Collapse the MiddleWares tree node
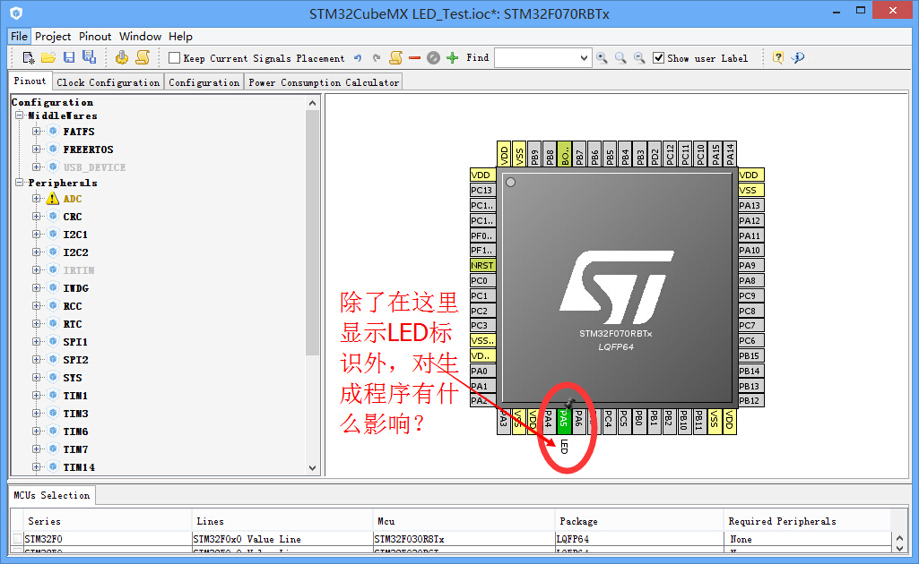The height and width of the screenshot is (564, 919). coord(20,115)
